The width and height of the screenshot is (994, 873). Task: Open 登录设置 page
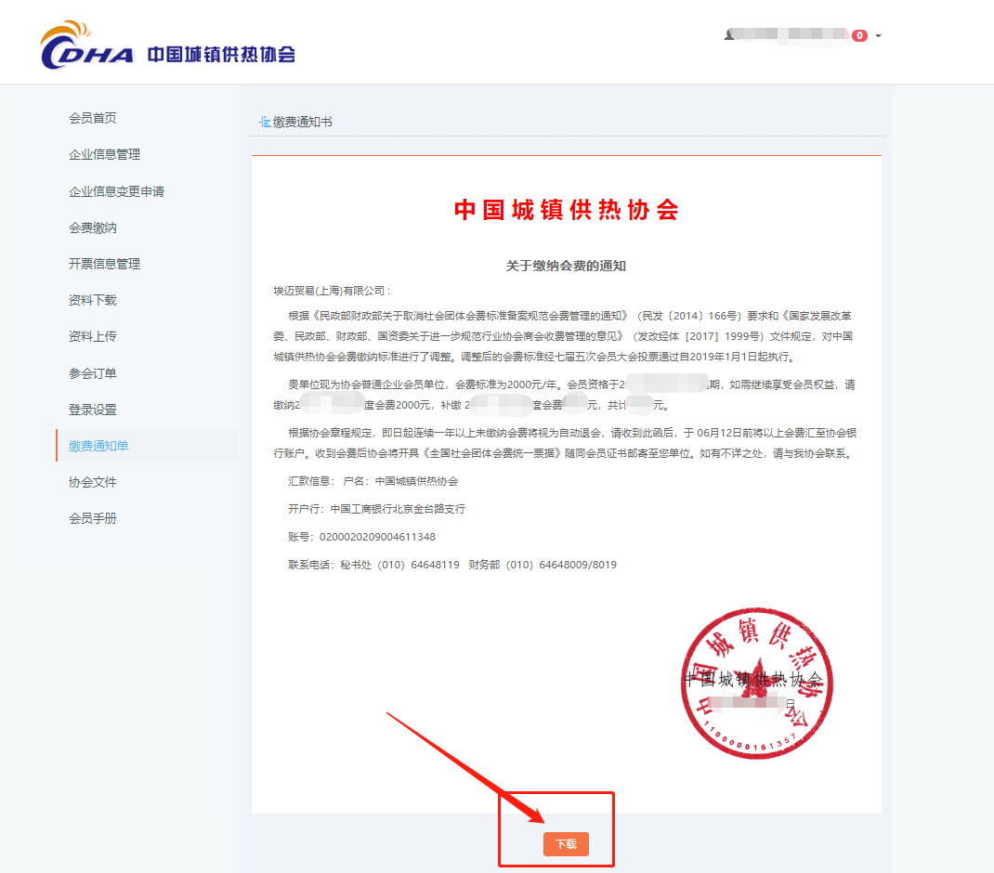point(93,410)
